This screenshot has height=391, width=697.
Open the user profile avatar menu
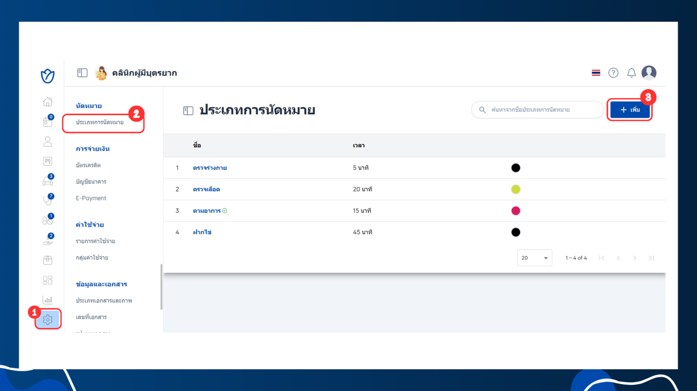[x=649, y=73]
